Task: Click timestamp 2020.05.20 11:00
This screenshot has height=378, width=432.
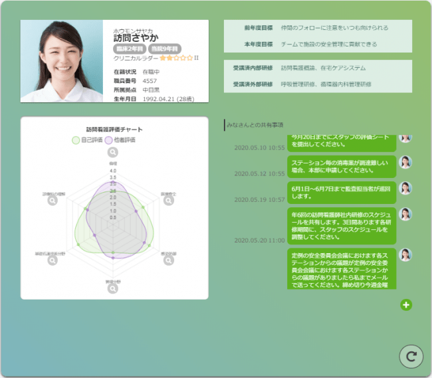Action: 259,240
